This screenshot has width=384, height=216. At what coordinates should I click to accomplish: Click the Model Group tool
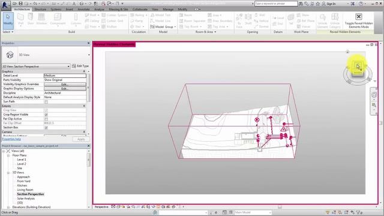(163, 26)
